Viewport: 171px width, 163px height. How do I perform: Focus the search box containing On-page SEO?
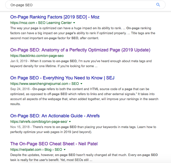pyautogui.click(x=85, y=5)
